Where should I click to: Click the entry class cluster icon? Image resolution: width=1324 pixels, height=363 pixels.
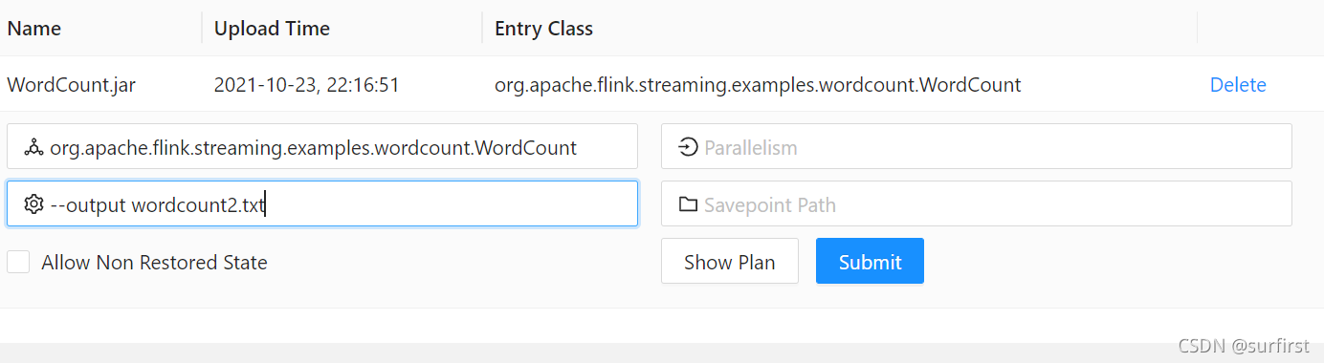pyautogui.click(x=34, y=147)
